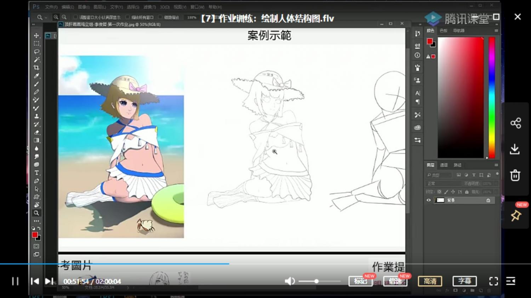The image size is (531, 298).
Task: Select the Gradient tool
Action: [36, 140]
